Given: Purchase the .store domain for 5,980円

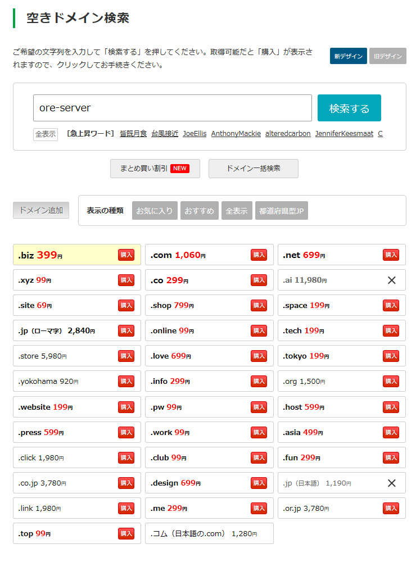Looking at the screenshot, I should [126, 356].
